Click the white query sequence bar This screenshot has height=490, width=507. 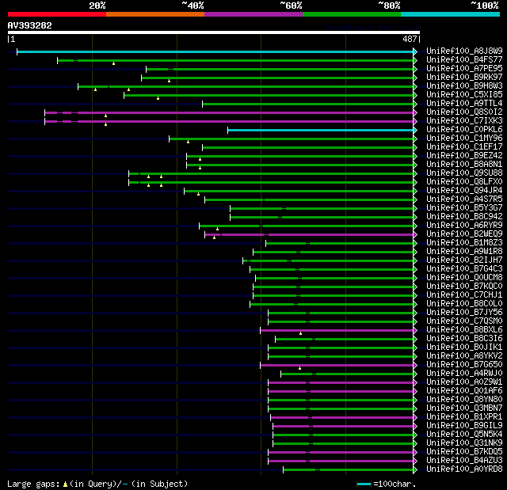pyautogui.click(x=214, y=32)
